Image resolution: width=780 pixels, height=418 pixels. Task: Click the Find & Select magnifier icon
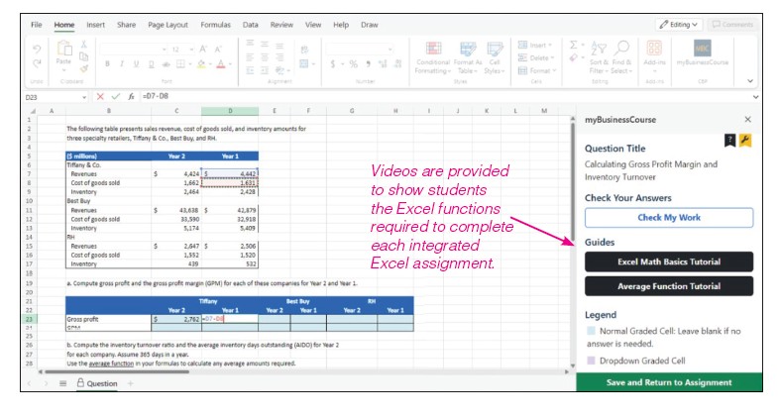pos(622,49)
